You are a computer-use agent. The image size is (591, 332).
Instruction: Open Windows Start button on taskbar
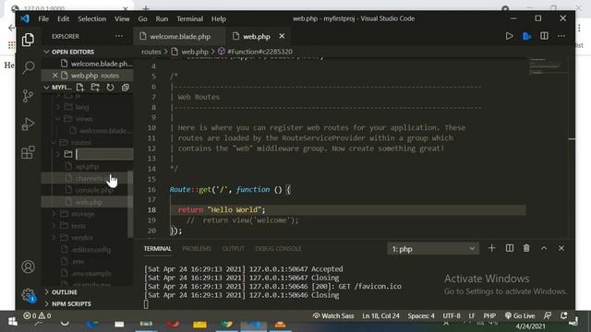tap(12, 322)
